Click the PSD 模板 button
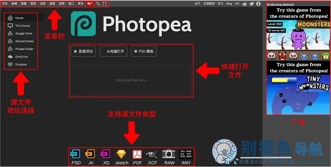This screenshot has width=331, height=167. (x=144, y=51)
